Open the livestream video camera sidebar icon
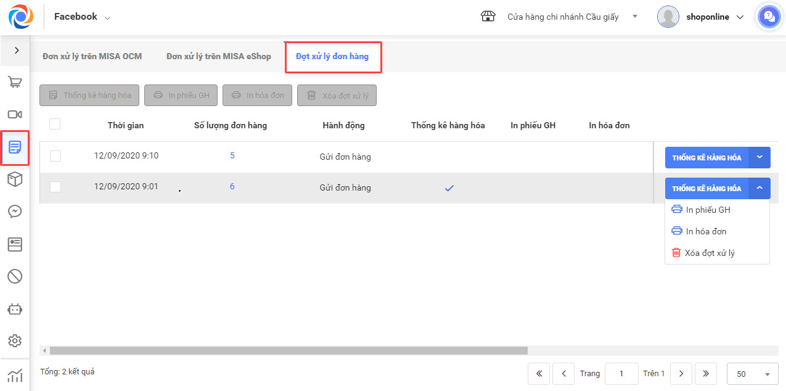This screenshot has height=391, width=786. pos(15,115)
